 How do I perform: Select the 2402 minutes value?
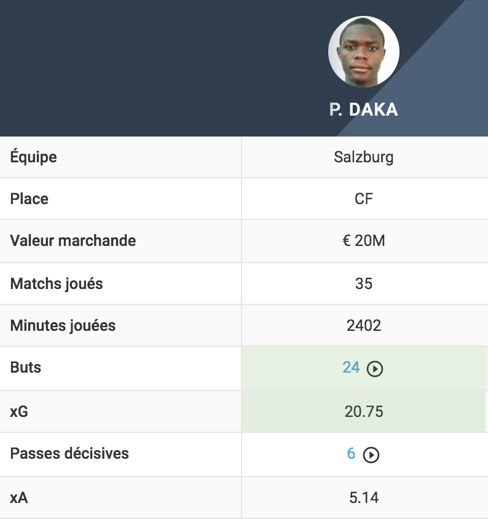click(364, 325)
